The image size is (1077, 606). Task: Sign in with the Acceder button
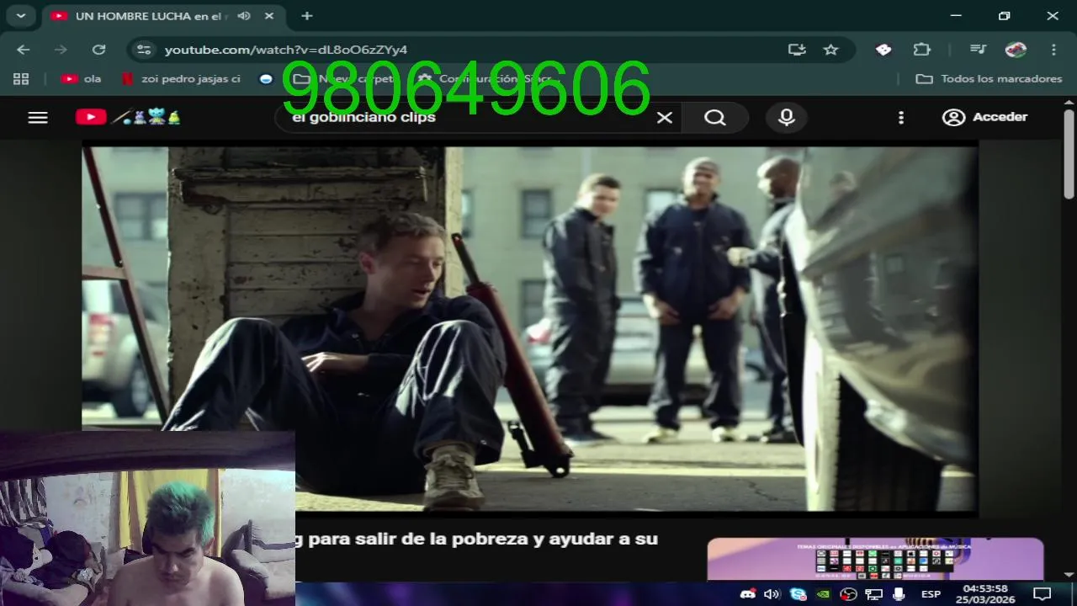(985, 117)
